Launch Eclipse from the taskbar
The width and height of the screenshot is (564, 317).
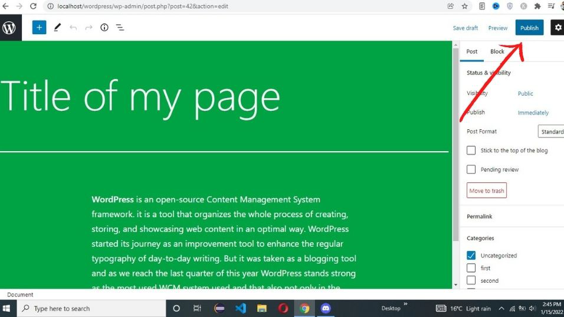pos(219,308)
